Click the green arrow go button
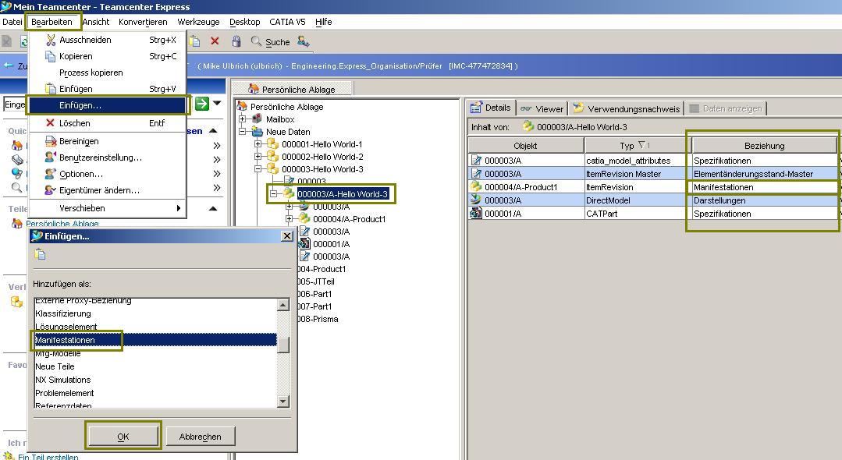 coord(202,104)
